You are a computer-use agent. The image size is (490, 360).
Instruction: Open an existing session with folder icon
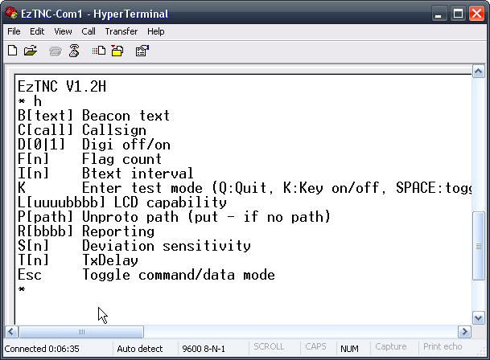31,51
